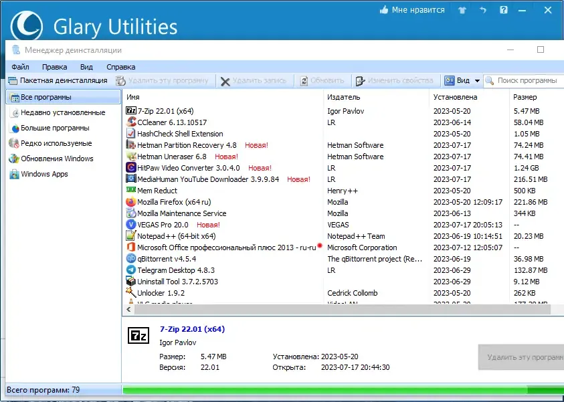Open the help question mark icon
Screen dimensions: 564x402
coord(504,10)
